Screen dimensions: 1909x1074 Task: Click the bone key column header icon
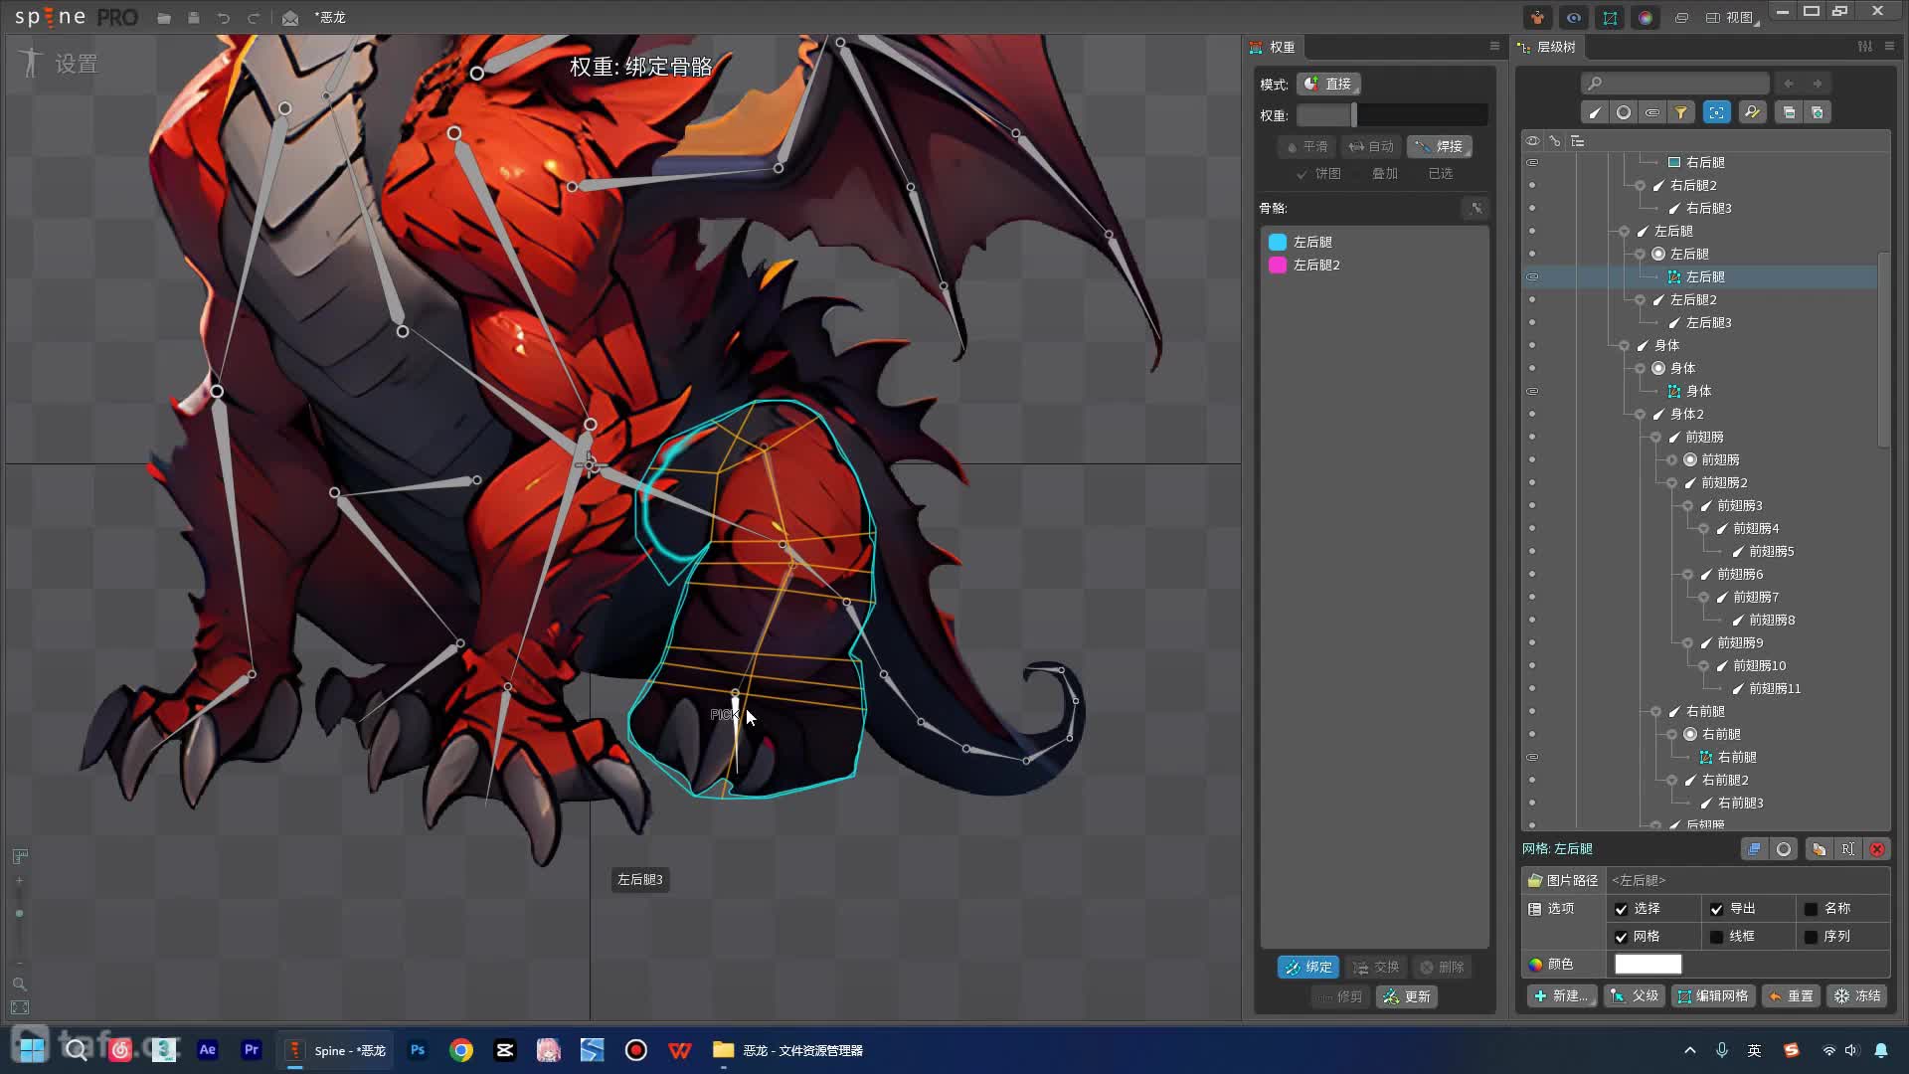[1555, 141]
